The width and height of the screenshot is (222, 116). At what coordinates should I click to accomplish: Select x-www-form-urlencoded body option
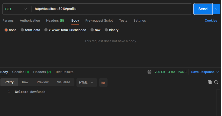pyautogui.click(x=46, y=30)
